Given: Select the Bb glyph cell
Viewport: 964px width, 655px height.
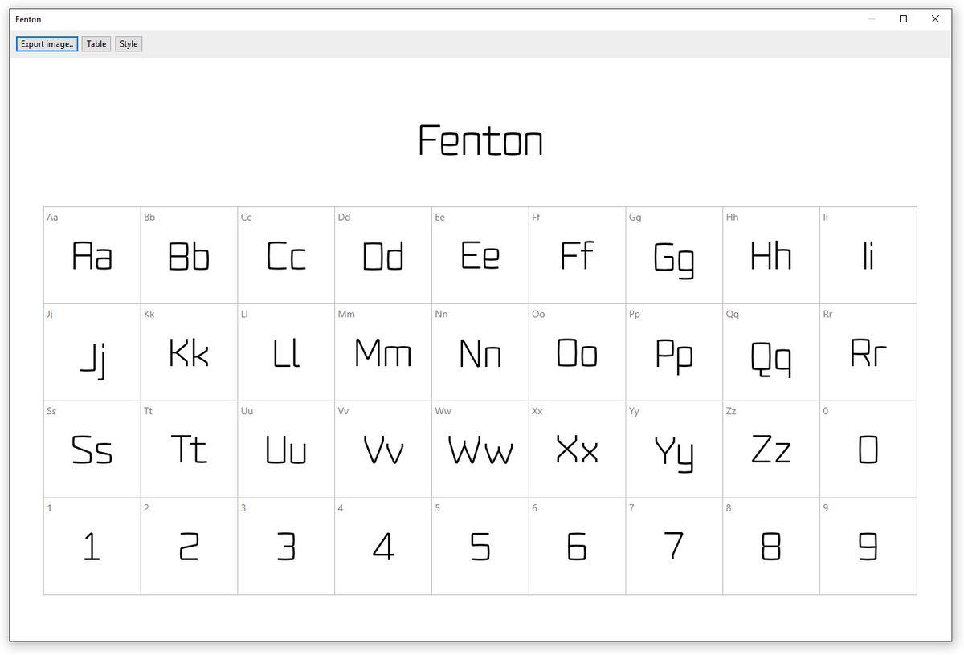Looking at the screenshot, I should (188, 255).
